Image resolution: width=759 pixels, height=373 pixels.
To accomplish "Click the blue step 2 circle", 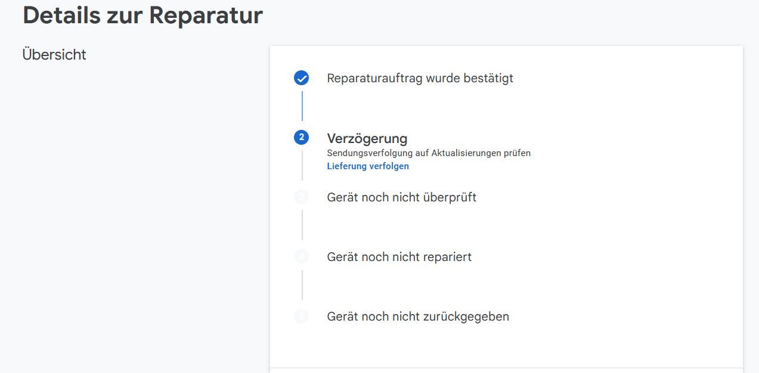I will click(x=301, y=138).
